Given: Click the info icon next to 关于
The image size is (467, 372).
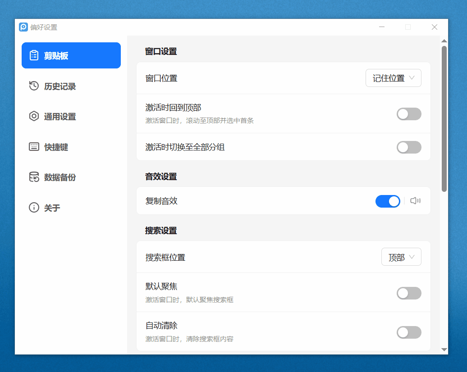Looking at the screenshot, I should pos(33,207).
